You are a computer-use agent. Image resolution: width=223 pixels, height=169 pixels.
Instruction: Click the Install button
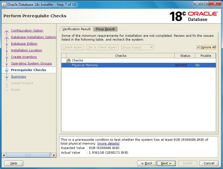point(187,163)
